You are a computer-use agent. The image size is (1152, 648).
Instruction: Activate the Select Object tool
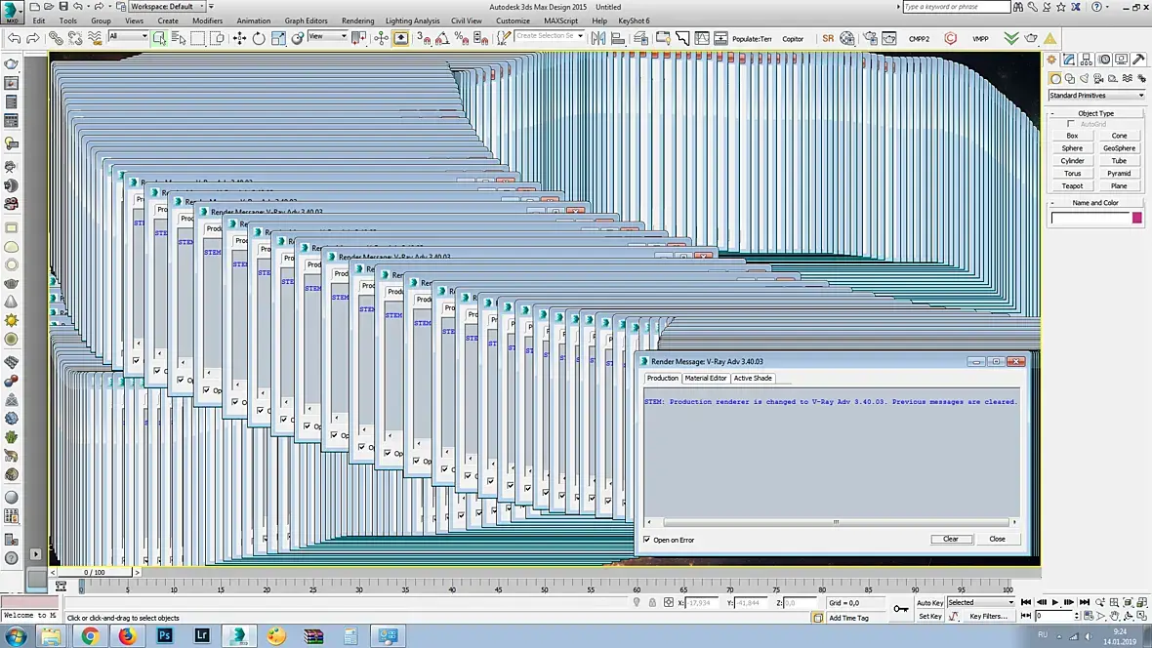159,38
